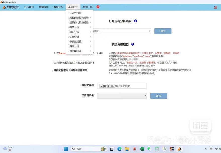Open Microsoft Edge from taskbar
The image size is (221, 153).
[119, 149]
